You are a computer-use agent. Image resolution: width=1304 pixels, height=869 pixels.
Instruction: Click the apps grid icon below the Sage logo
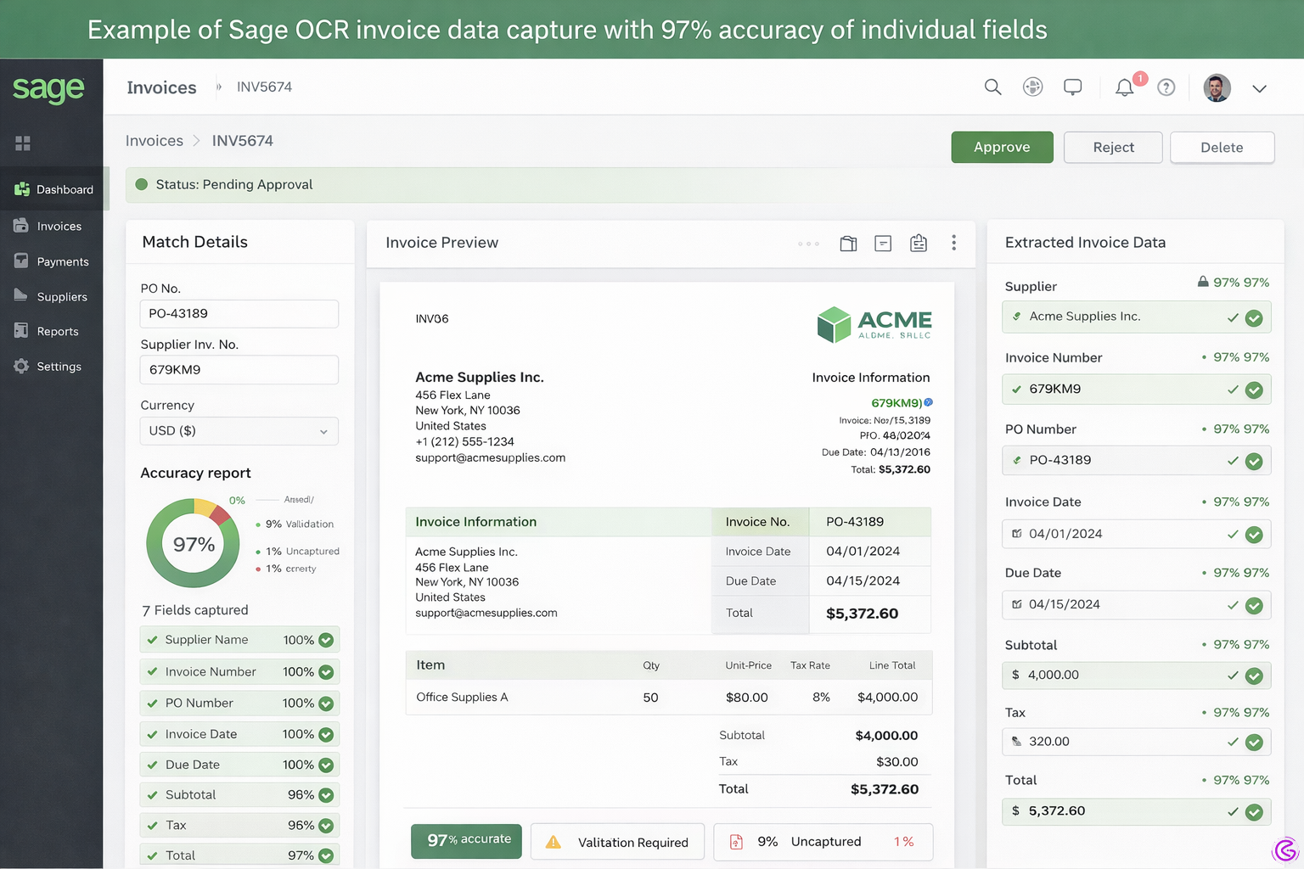click(23, 143)
